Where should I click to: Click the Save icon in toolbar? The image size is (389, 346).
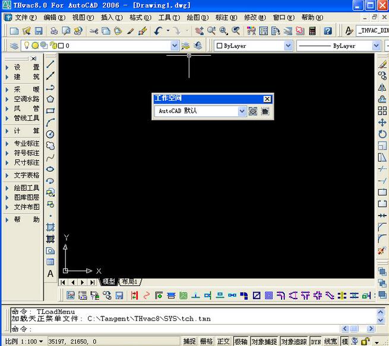pyautogui.click(x=39, y=31)
